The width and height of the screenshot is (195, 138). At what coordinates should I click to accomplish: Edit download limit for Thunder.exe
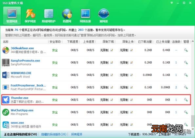point(112,100)
